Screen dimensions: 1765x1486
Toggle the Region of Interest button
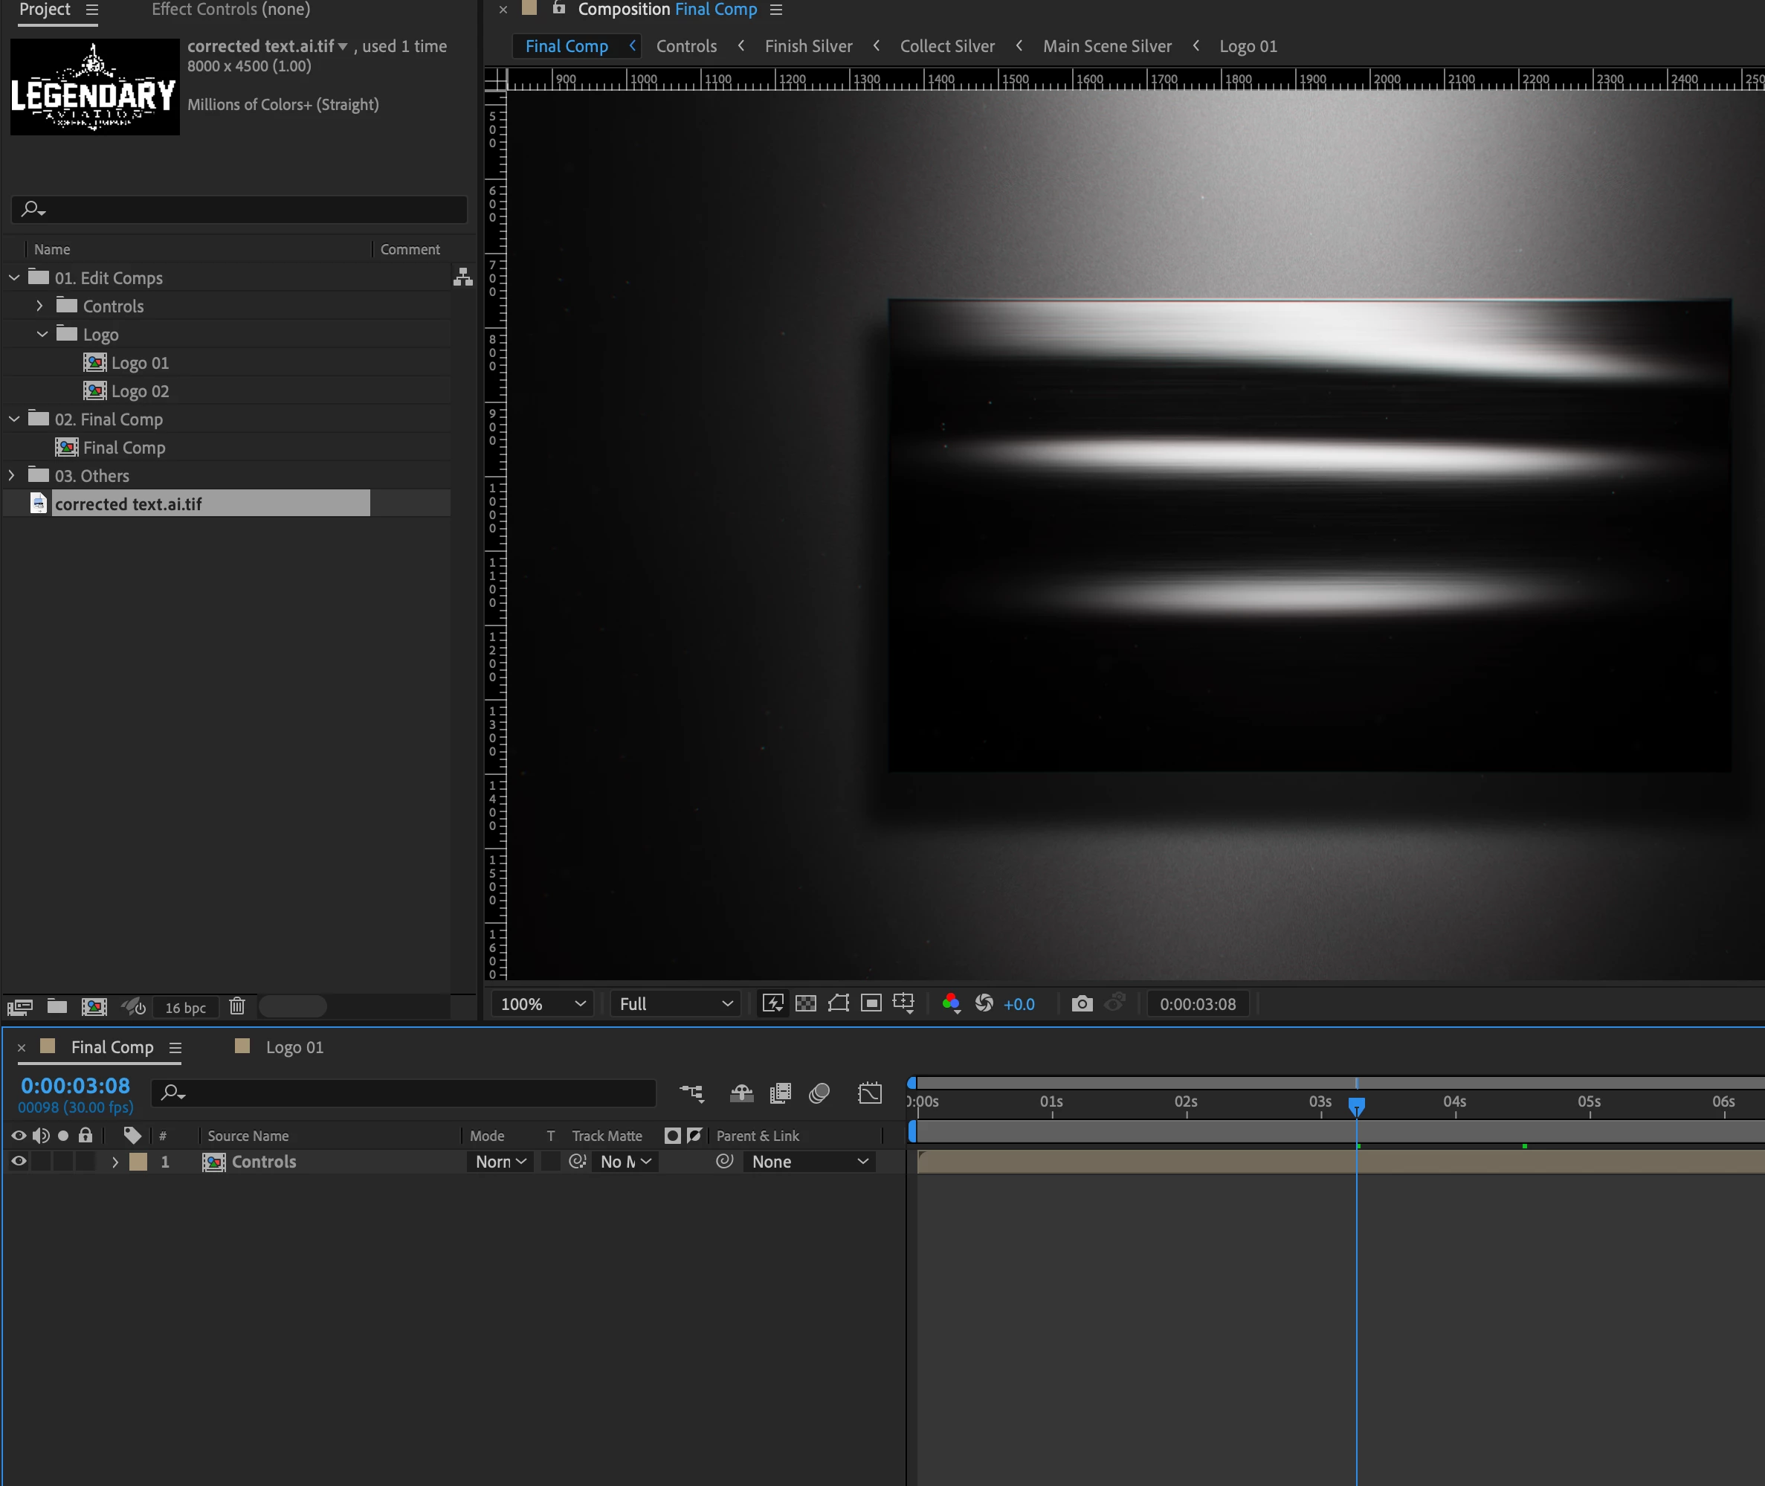pyautogui.click(x=871, y=1003)
